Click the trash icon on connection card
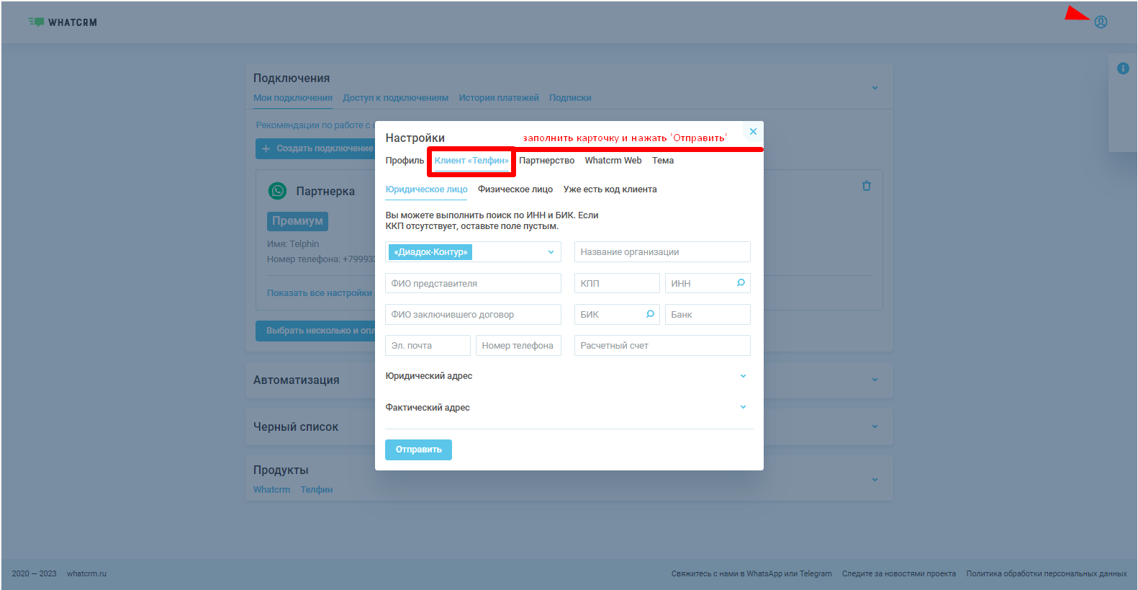The image size is (1138, 590). [x=866, y=186]
